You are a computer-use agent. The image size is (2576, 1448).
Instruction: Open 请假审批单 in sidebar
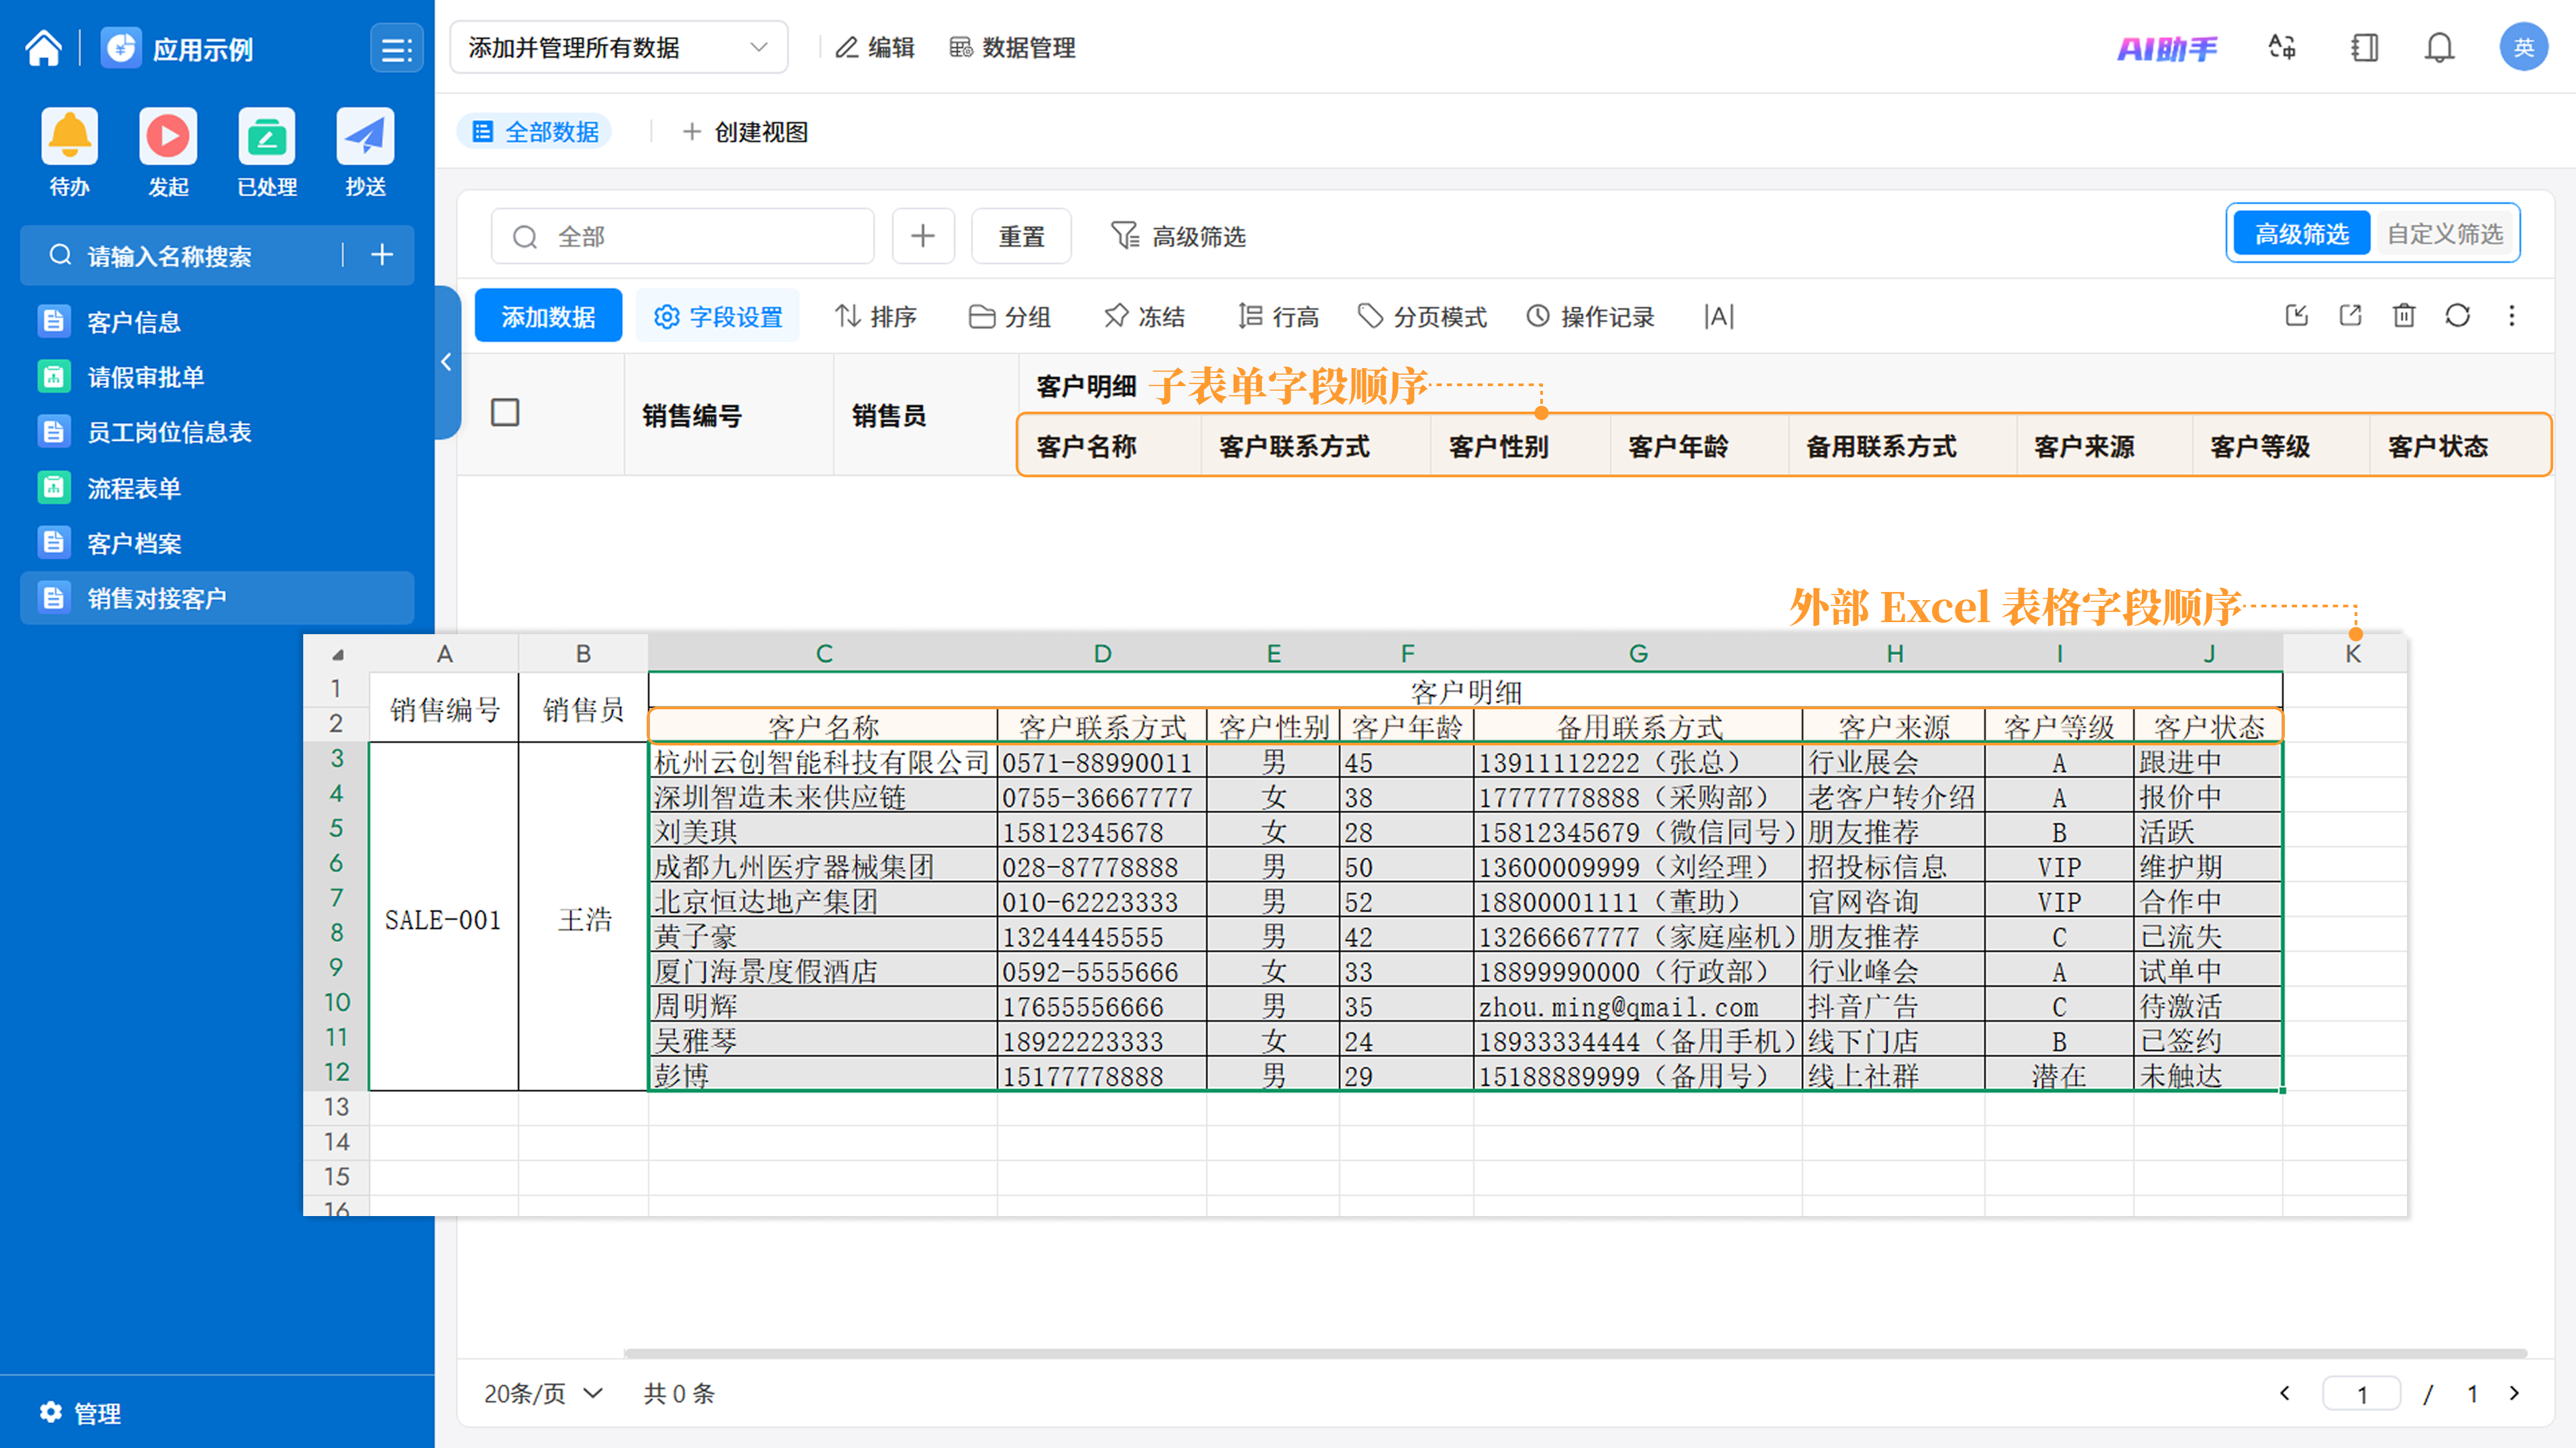(217, 377)
